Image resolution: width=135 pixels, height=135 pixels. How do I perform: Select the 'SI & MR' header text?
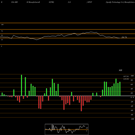(14, 2)
